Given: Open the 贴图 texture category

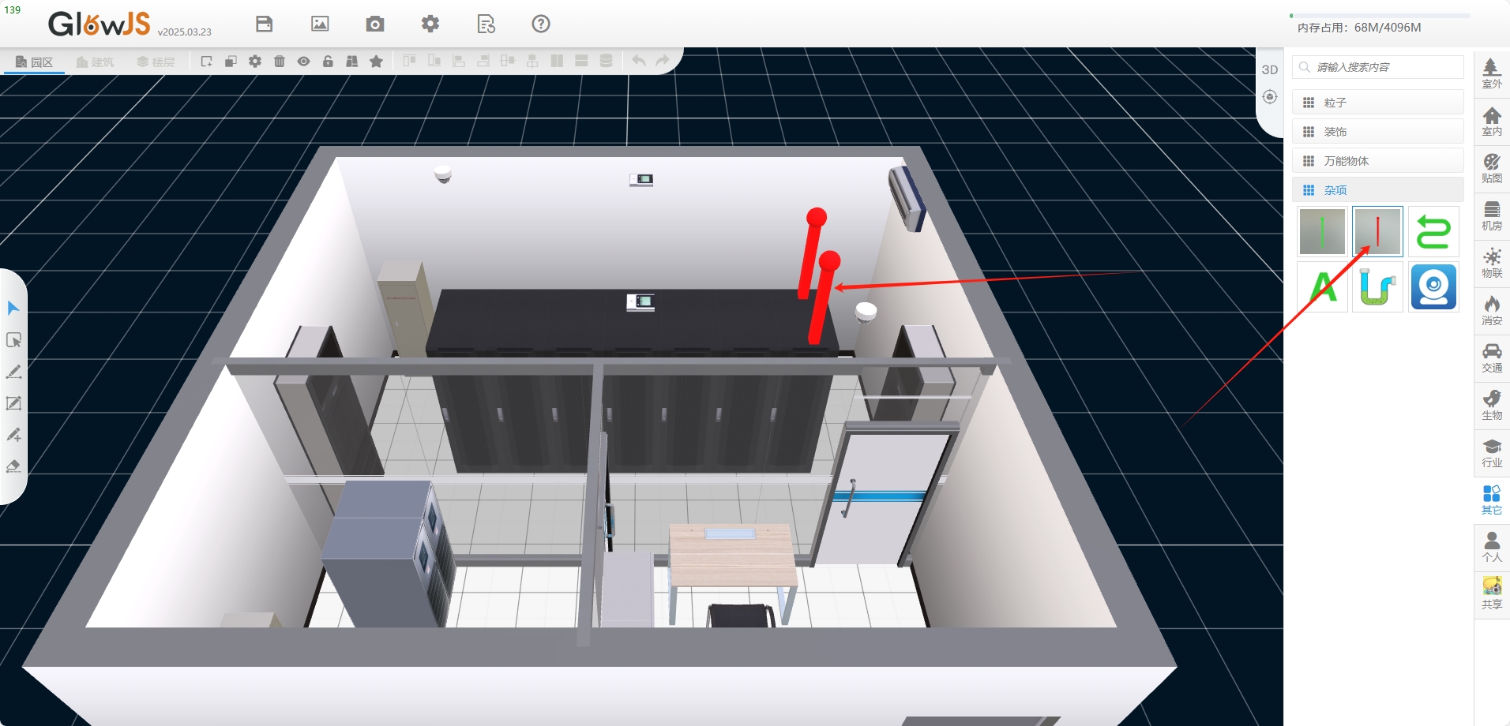Looking at the screenshot, I should (x=1492, y=169).
